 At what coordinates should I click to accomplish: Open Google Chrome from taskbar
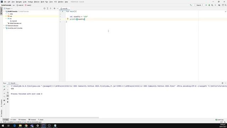point(26,126)
